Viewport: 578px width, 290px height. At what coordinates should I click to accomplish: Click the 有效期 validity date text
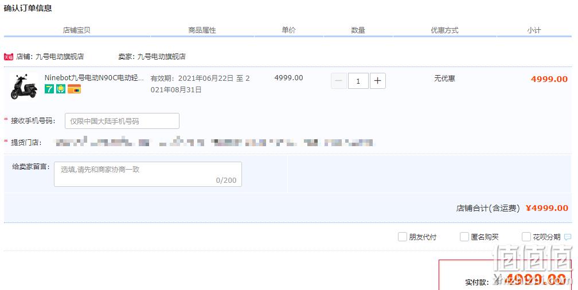(200, 84)
